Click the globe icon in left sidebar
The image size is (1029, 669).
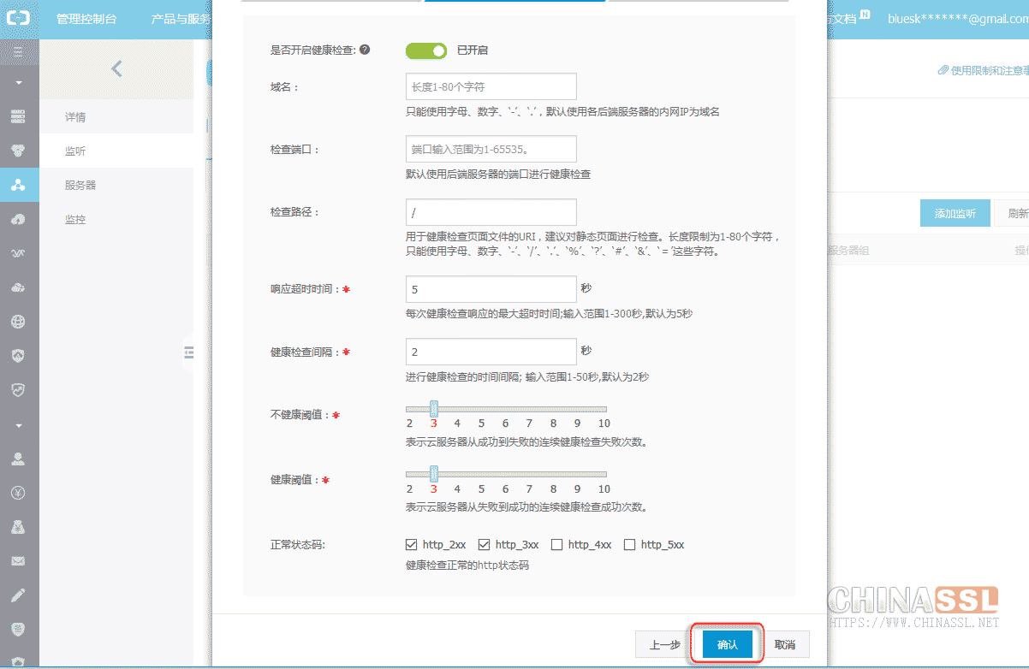[x=19, y=322]
